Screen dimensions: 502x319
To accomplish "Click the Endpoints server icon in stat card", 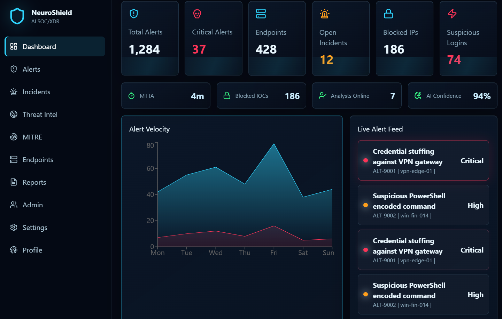I will [x=261, y=14].
